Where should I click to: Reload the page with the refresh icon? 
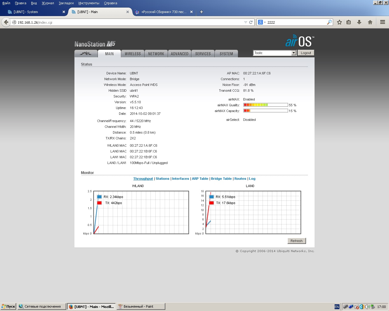(251, 22)
